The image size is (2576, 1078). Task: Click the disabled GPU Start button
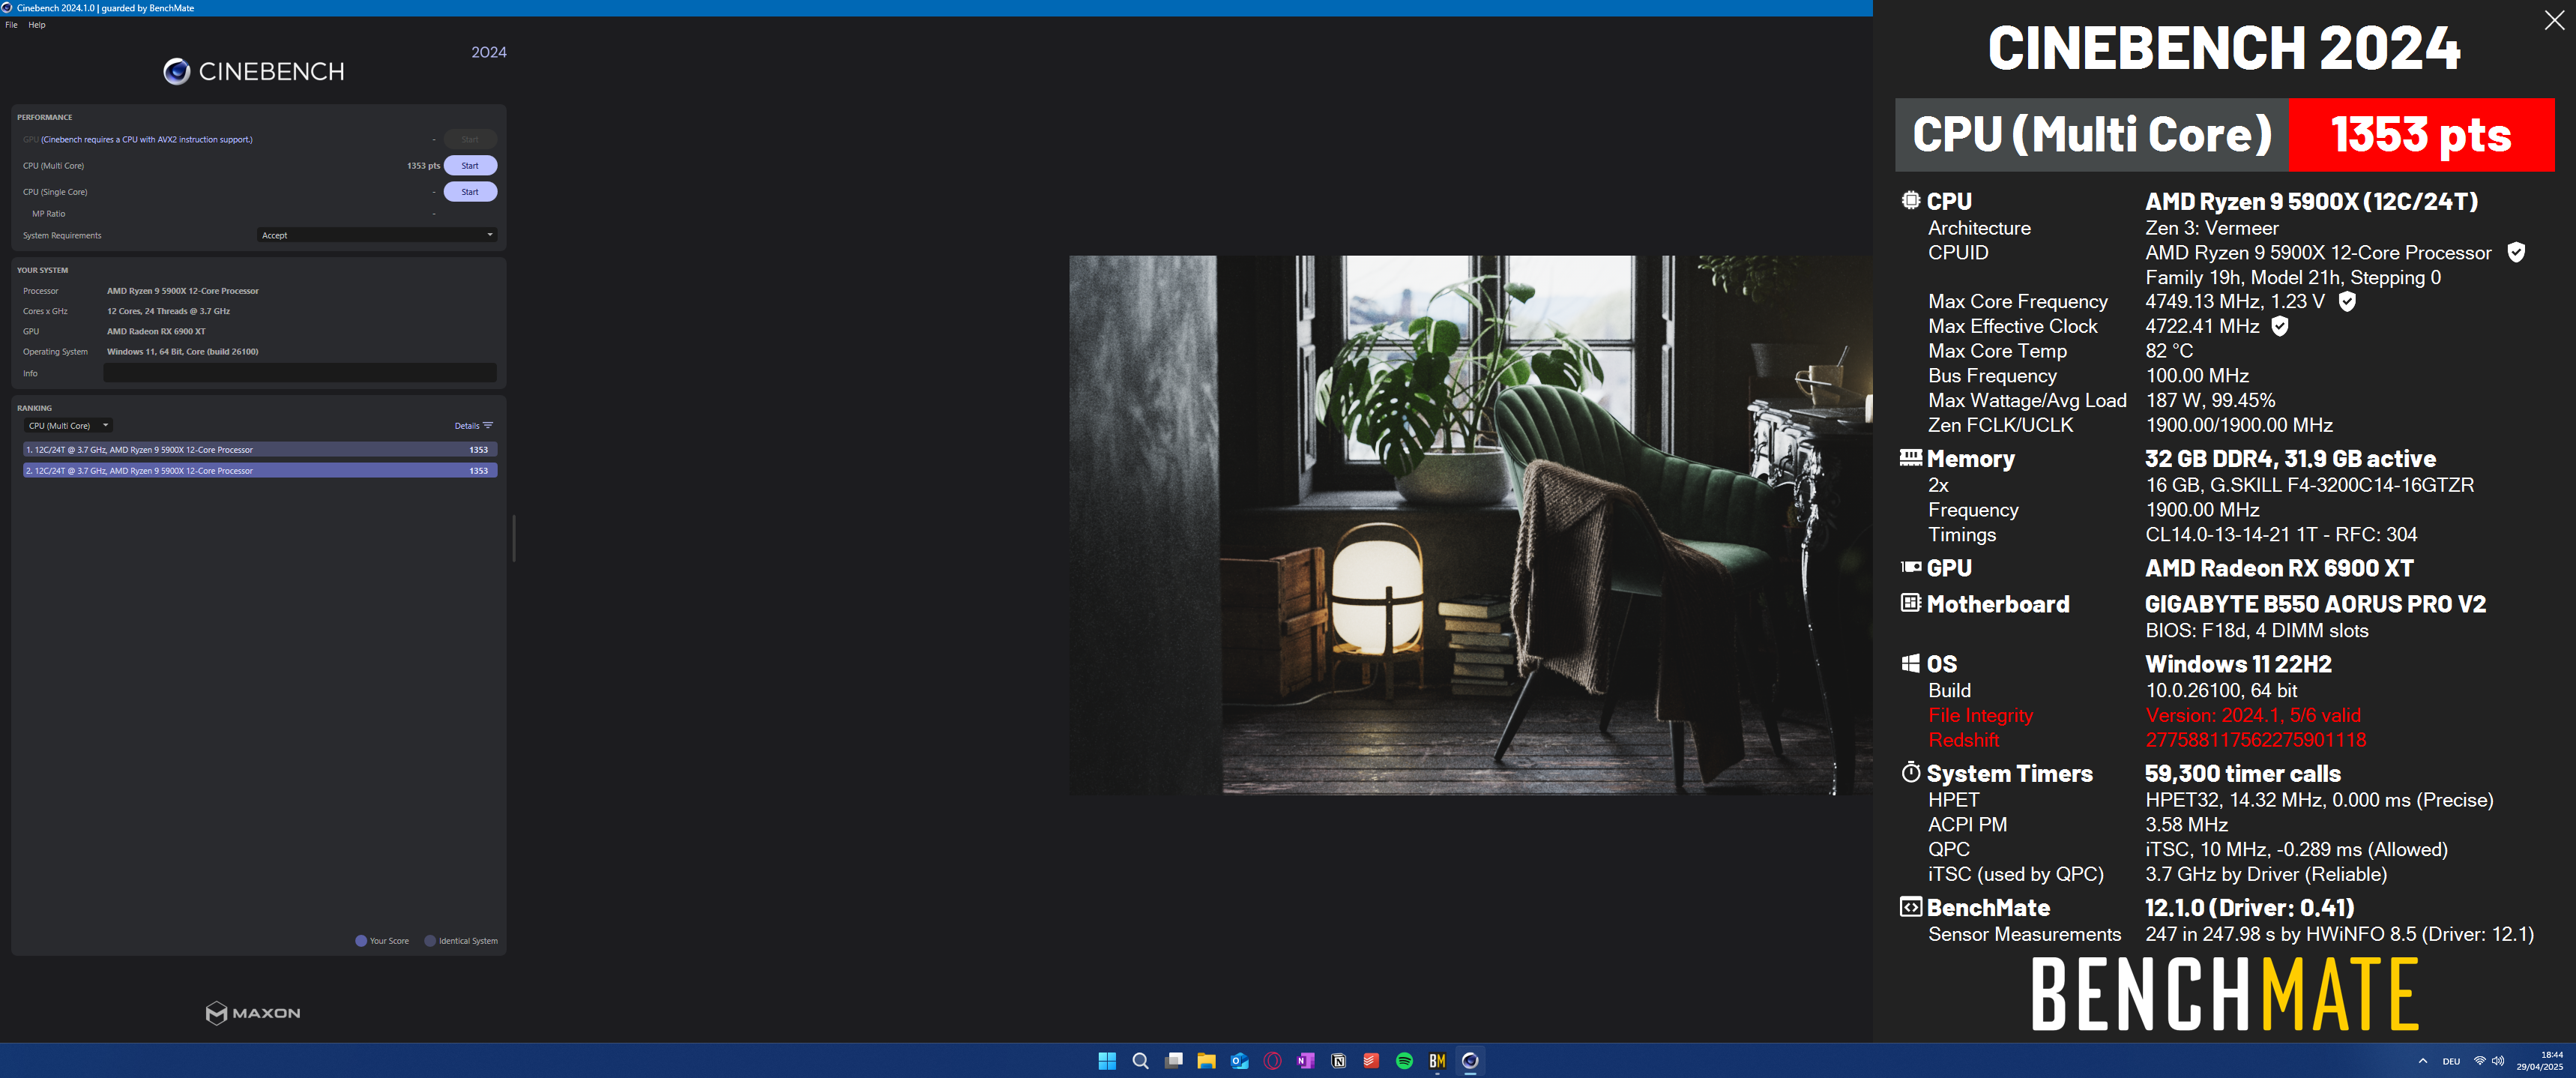[x=470, y=140]
